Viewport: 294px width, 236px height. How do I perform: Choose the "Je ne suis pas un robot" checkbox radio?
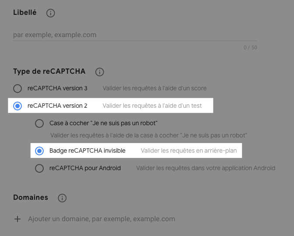(x=39, y=123)
